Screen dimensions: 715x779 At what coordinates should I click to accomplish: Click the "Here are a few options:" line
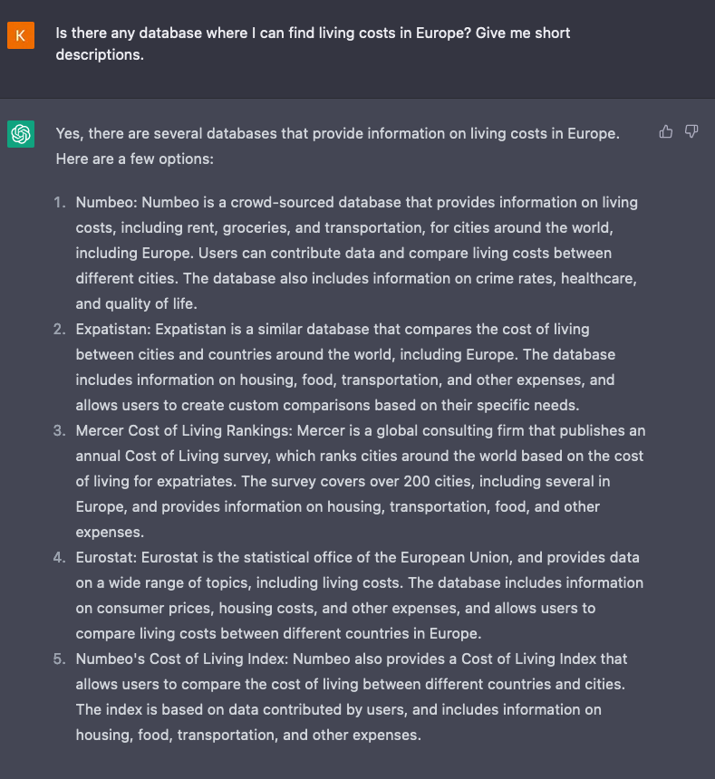coord(134,159)
